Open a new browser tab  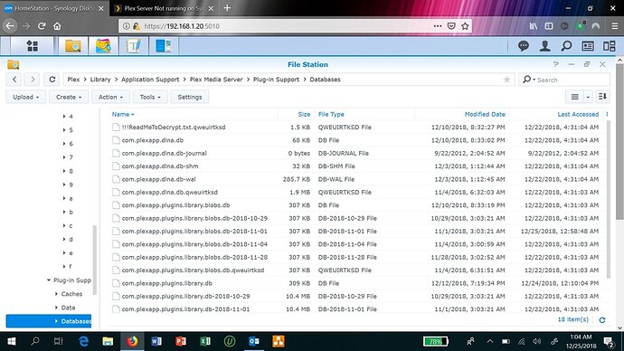point(227,8)
